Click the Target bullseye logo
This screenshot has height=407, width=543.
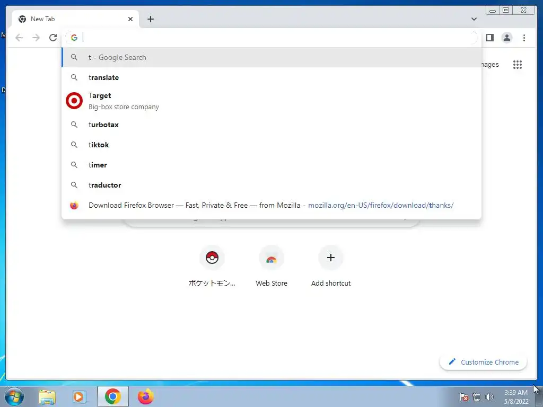point(74,101)
